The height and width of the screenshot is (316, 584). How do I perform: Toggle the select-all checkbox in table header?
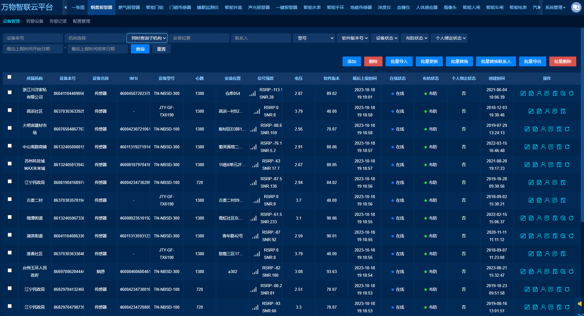[10, 77]
